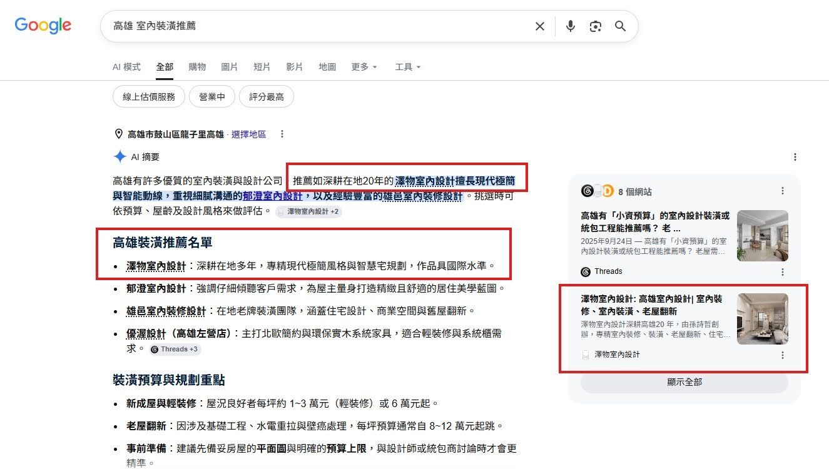
Task: Open the three-dot menu beside 選擇地區
Action: click(x=282, y=134)
